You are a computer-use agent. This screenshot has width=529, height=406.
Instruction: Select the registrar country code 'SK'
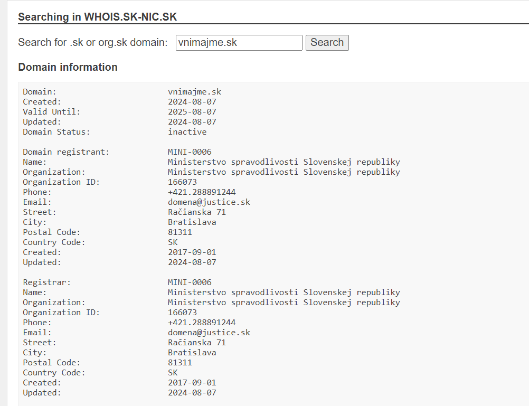173,373
